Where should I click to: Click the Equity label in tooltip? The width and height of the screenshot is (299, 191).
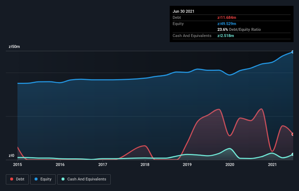(178, 24)
